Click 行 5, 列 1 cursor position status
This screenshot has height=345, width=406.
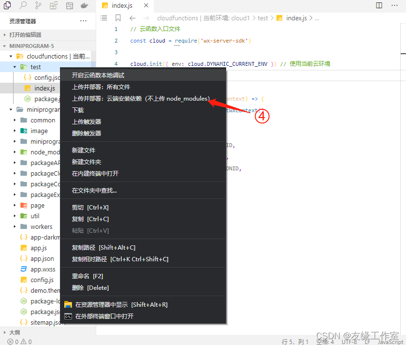coord(295,342)
